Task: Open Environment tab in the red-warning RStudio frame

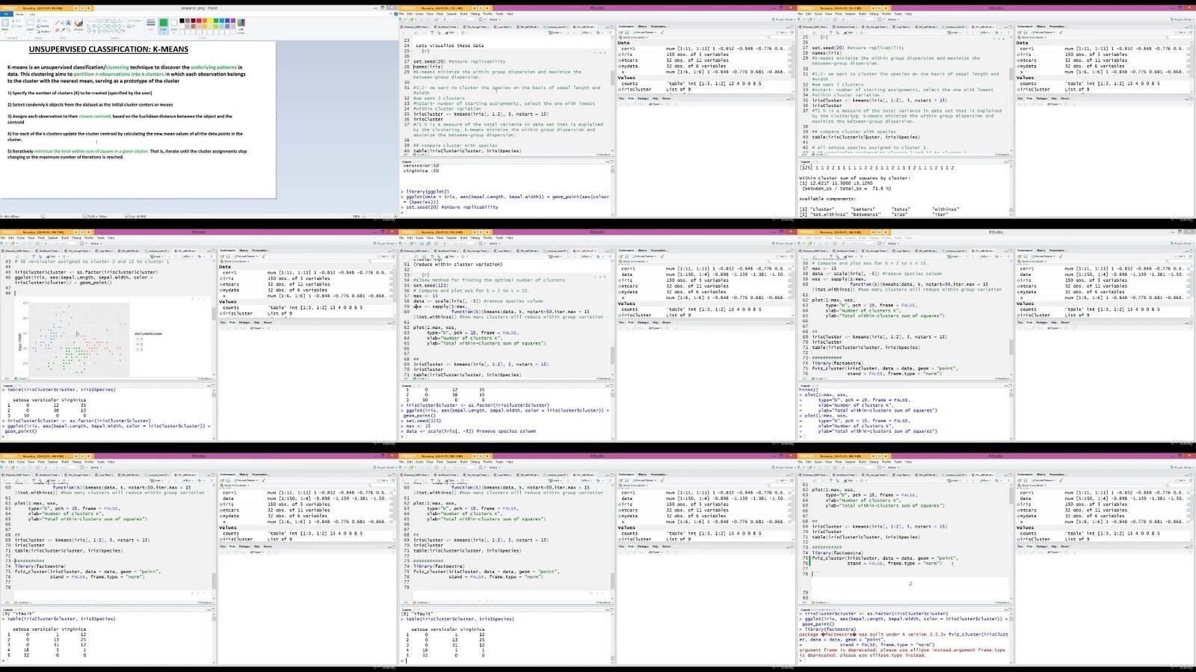Action: [x=1025, y=475]
